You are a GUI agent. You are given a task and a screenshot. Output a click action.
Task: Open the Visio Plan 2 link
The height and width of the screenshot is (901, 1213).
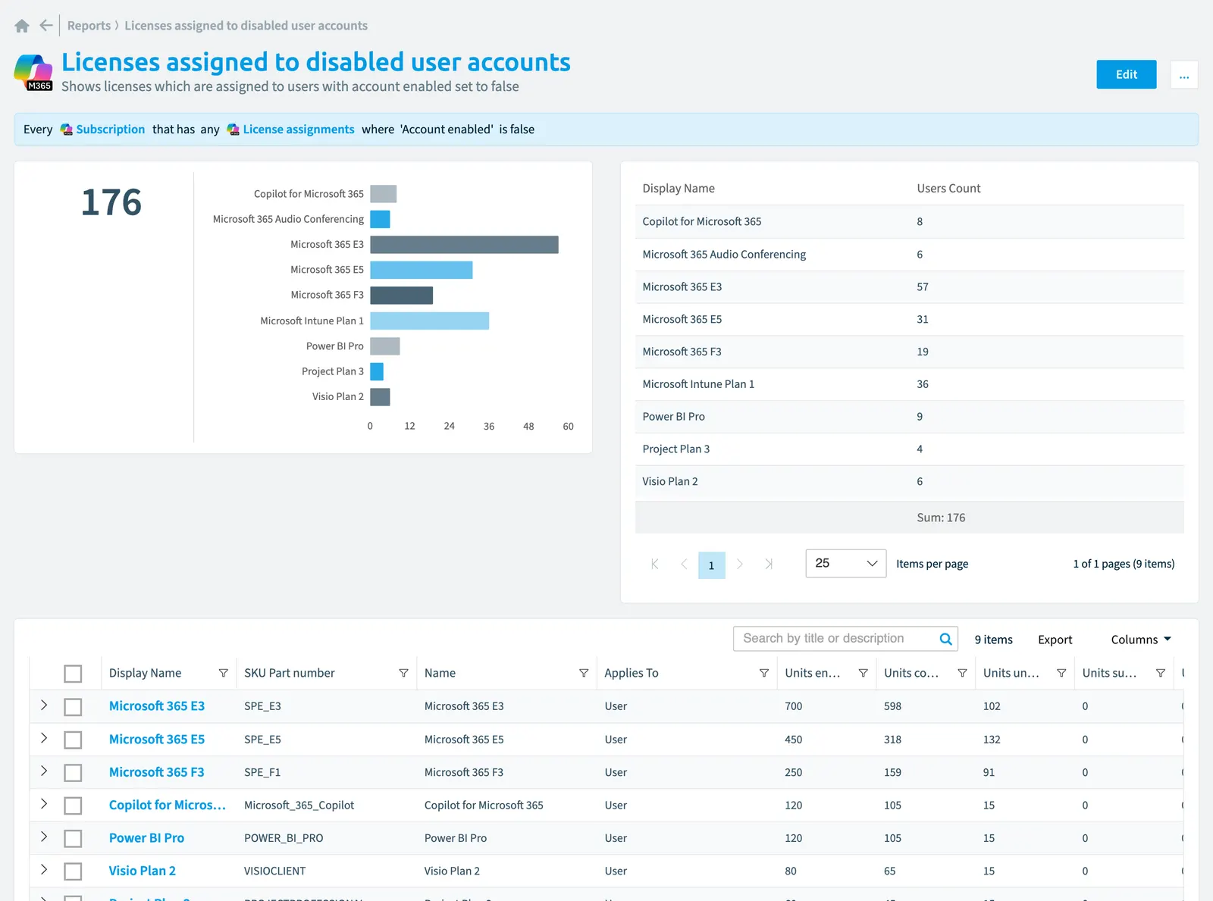(x=142, y=871)
